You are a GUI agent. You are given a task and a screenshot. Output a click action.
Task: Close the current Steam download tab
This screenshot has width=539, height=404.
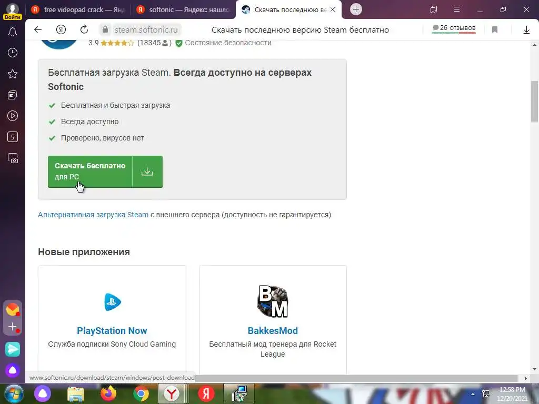coord(333,9)
